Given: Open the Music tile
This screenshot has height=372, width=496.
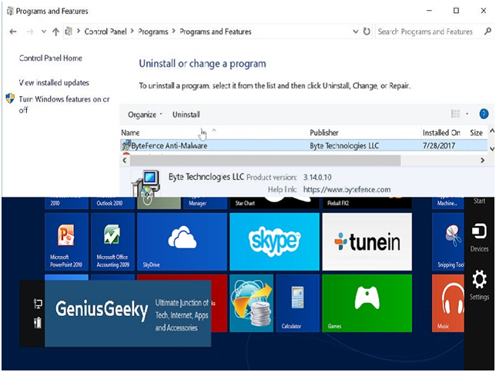Looking at the screenshot, I should [x=448, y=303].
